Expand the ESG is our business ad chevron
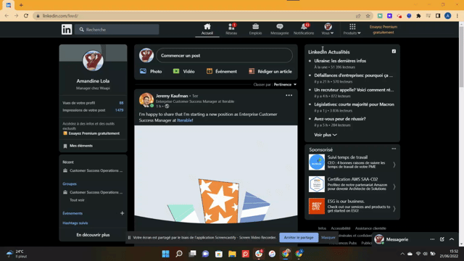464x261 pixels. (394, 209)
